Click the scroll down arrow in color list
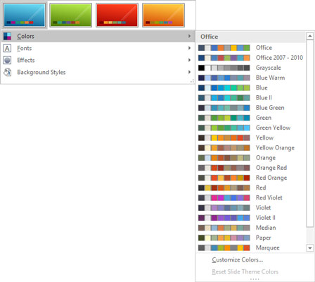This screenshot has width=315, height=282. click(310, 247)
